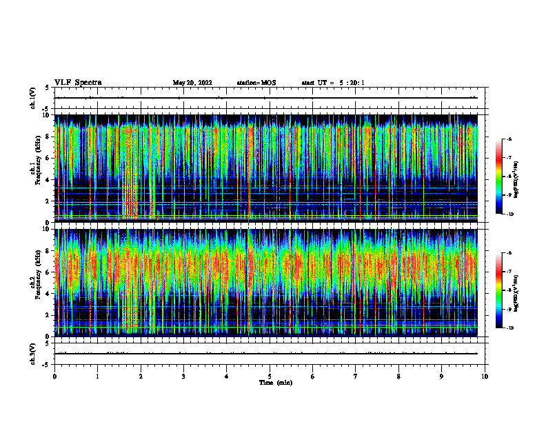The image size is (546, 422).
Task: Click time axis tick label "6"
Action: pos(313,376)
